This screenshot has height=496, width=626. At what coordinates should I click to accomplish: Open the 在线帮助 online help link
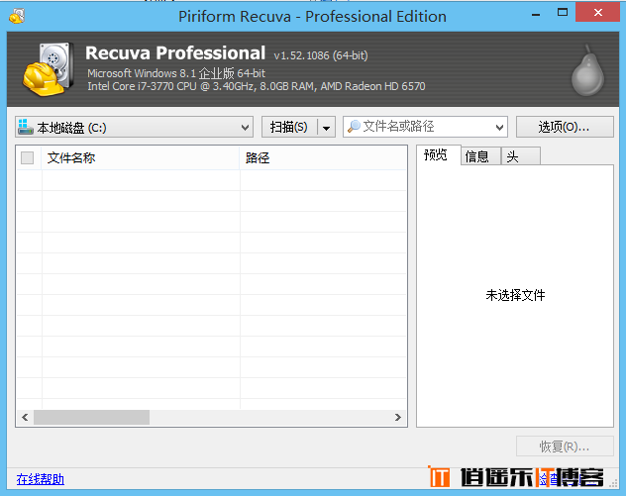(x=41, y=479)
